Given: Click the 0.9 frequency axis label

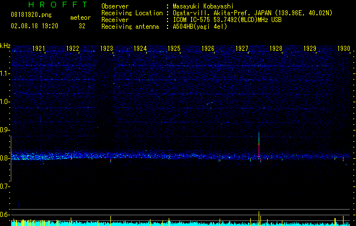Looking at the screenshot, I should click(5, 130).
